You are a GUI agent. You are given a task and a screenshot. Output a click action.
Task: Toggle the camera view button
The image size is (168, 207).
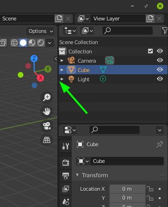(x=47, y=126)
